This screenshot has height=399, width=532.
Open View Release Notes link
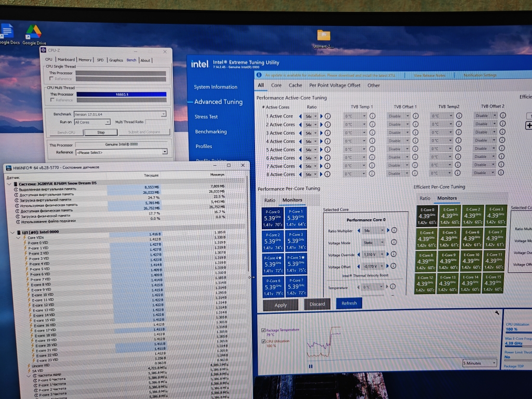coord(430,75)
